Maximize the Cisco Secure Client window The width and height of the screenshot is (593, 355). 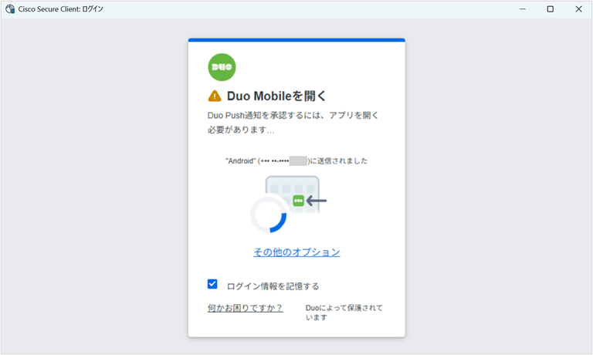click(x=551, y=9)
